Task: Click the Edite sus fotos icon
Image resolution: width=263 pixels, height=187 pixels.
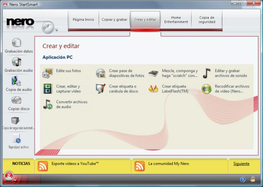Action: click(x=48, y=73)
